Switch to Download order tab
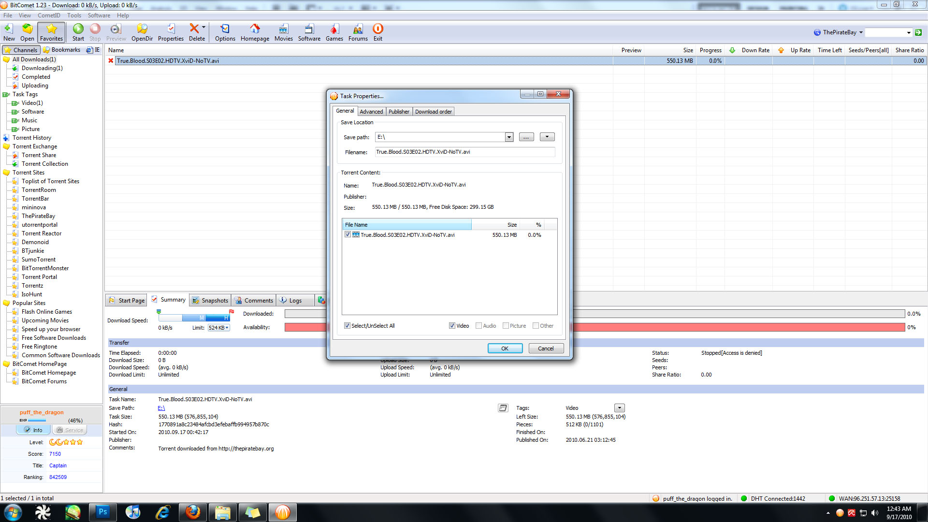 coord(434,112)
